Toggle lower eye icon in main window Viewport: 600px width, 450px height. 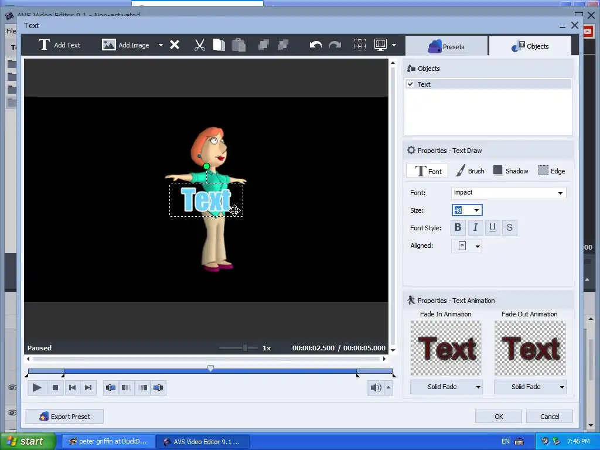[12, 412]
